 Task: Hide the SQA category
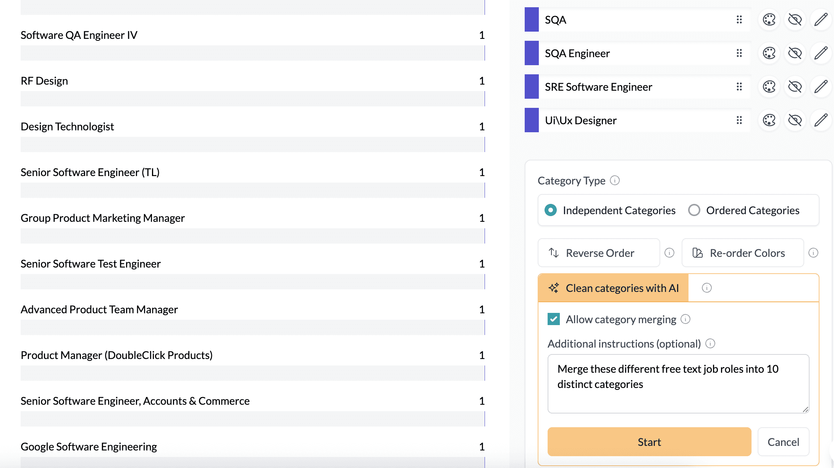795,19
